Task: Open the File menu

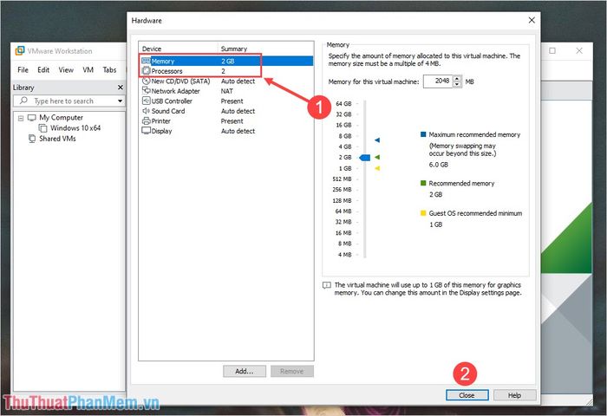Action: (x=23, y=69)
